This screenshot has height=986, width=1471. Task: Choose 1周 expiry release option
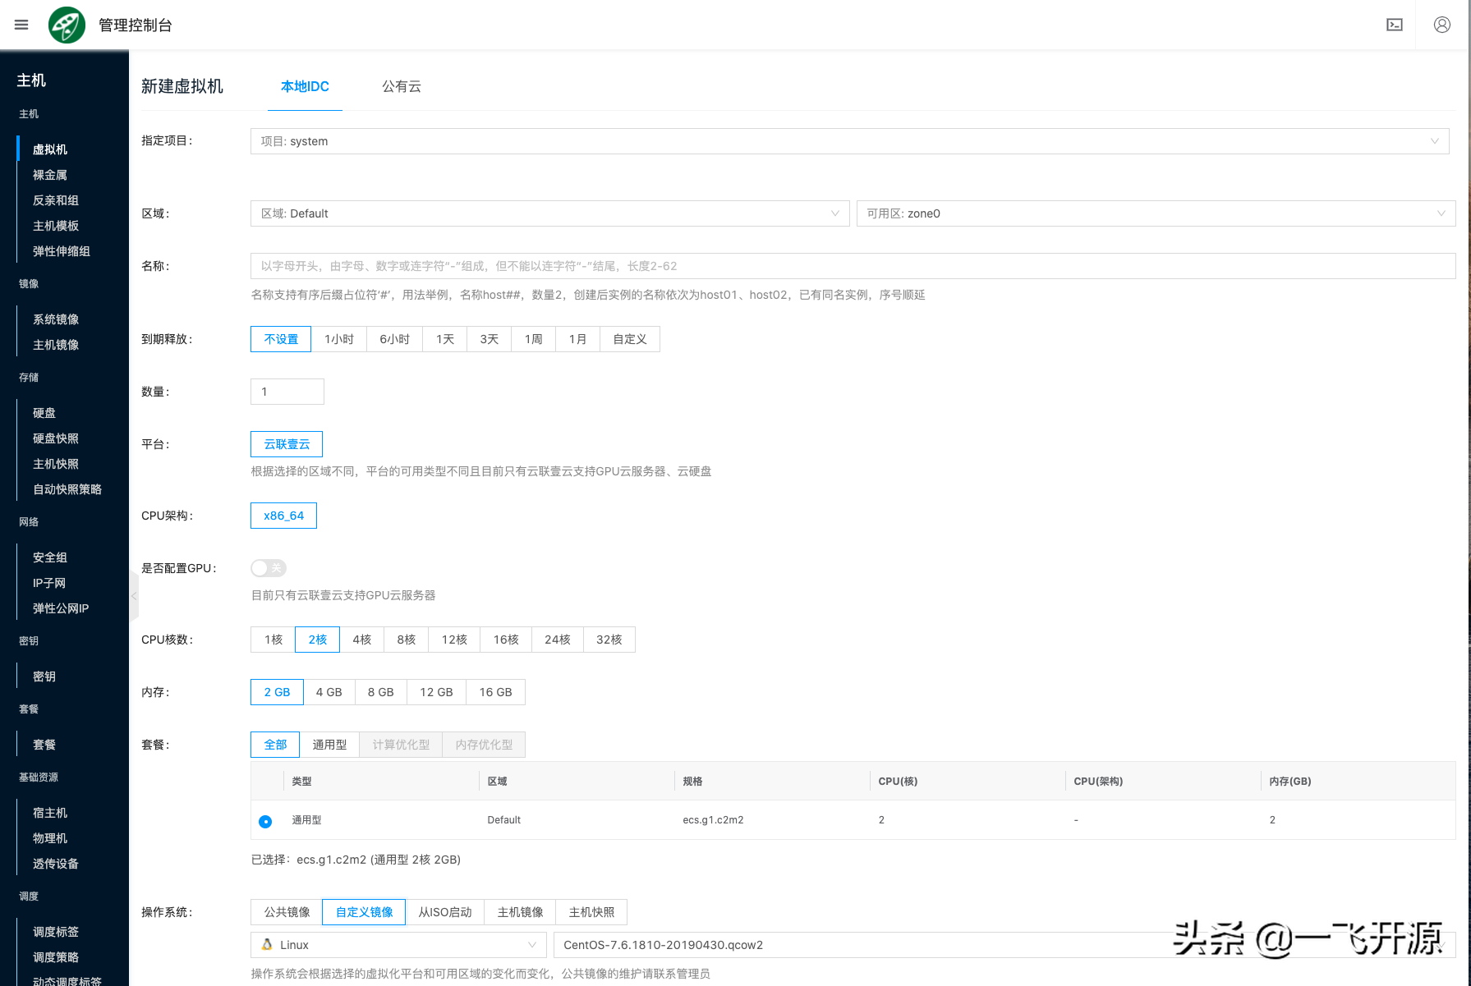(x=534, y=339)
